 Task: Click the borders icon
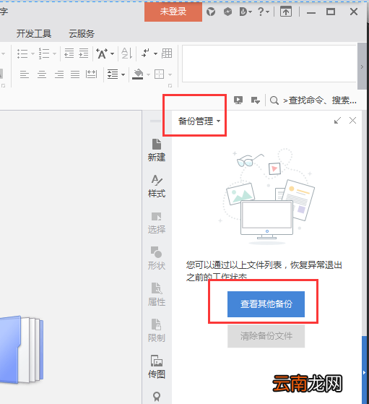[159, 74]
